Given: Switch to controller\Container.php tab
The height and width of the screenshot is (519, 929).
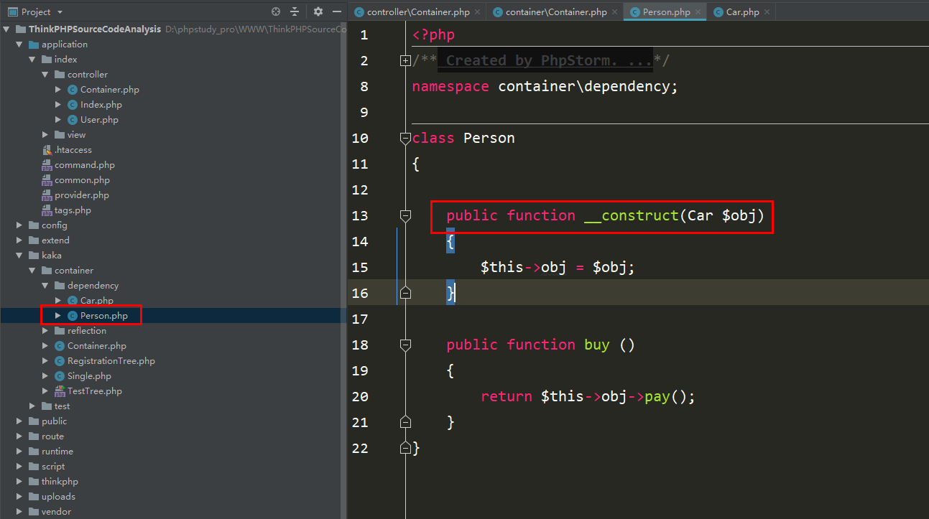Looking at the screenshot, I should coord(418,12).
